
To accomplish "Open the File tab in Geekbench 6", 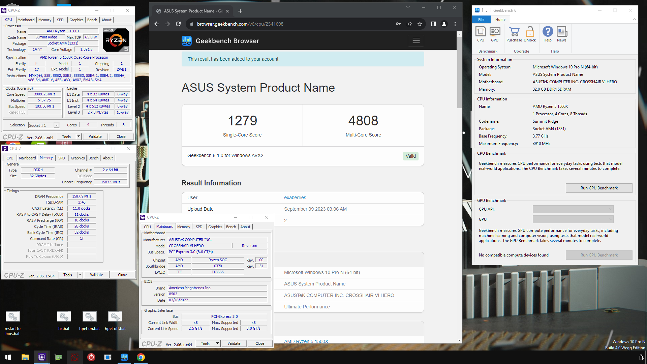I will [x=481, y=20].
